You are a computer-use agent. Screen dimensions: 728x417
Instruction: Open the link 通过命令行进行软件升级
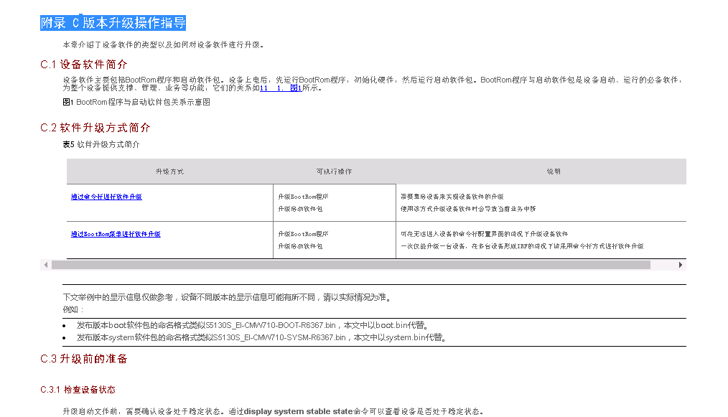106,197
